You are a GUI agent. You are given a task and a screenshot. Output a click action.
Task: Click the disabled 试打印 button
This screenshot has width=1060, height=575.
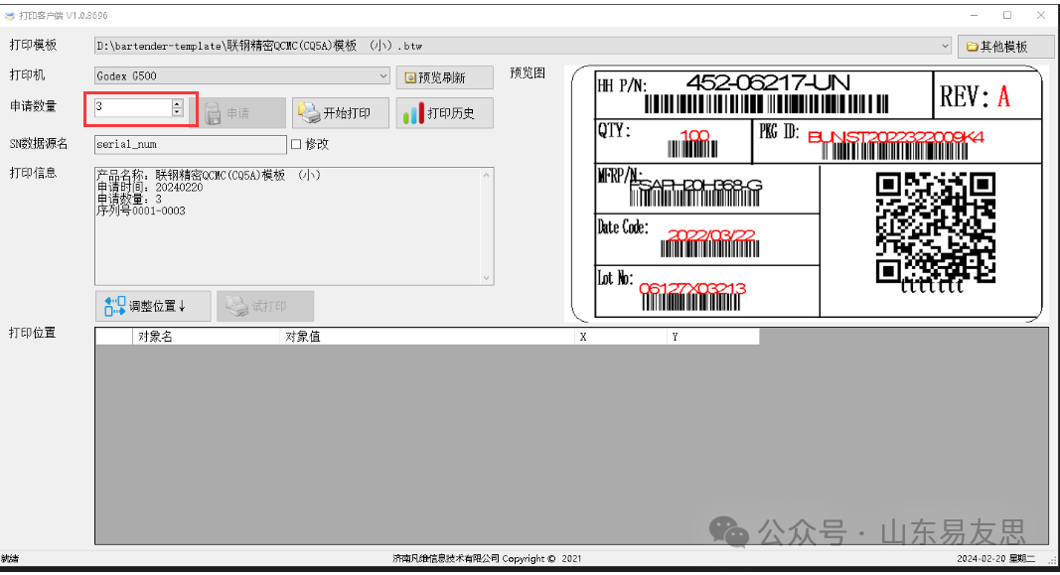point(265,306)
